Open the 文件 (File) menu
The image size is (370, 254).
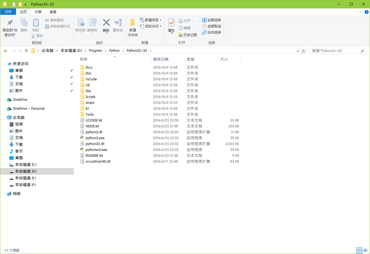pos(8,12)
